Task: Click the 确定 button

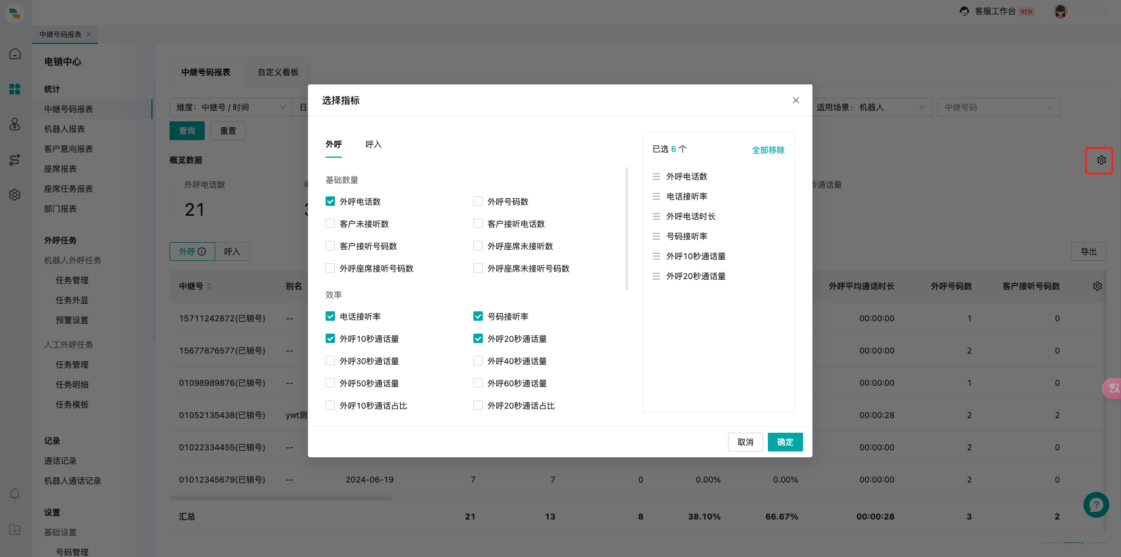Action: click(785, 442)
